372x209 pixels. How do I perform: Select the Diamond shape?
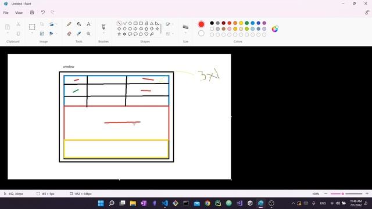(119, 28)
